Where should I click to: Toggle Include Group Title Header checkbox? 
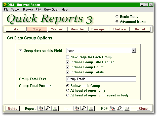coord(67,62)
